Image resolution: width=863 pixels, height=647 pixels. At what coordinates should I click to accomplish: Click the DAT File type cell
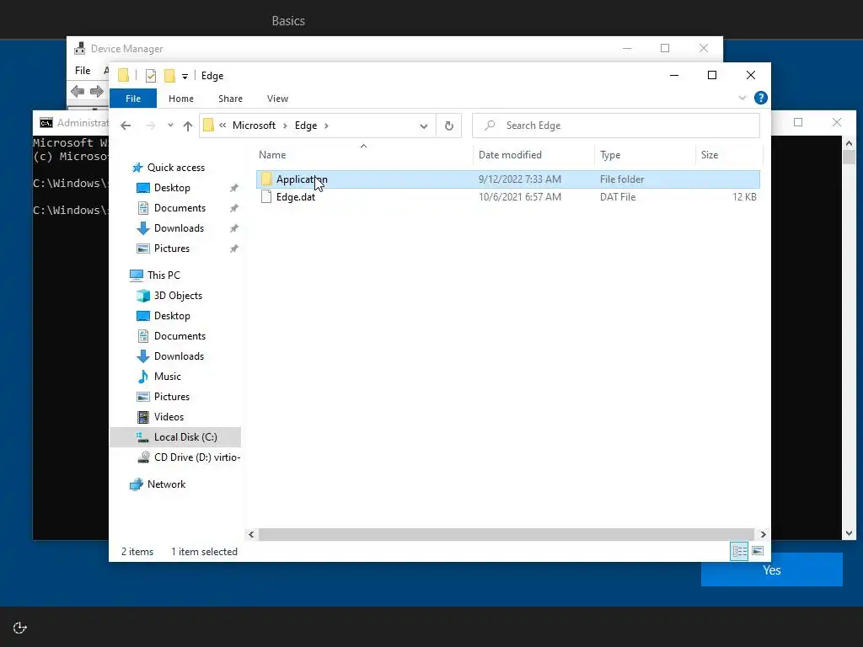coord(618,197)
